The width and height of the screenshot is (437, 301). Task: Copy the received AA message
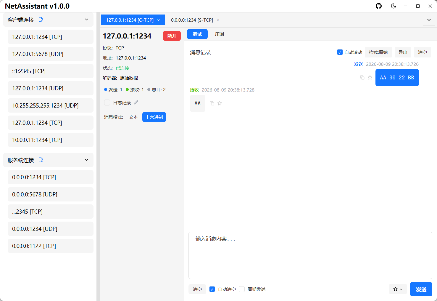212,103
